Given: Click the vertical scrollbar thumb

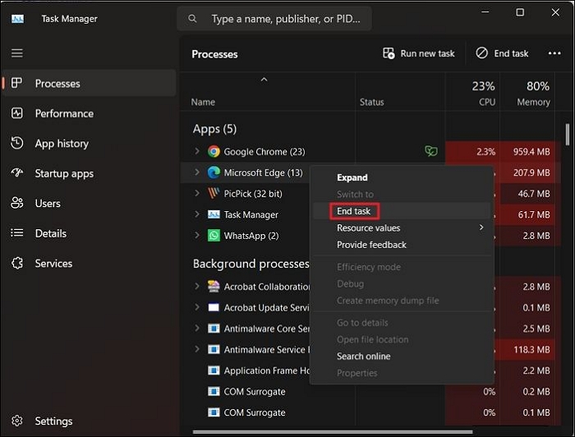Looking at the screenshot, I should pos(568,136).
